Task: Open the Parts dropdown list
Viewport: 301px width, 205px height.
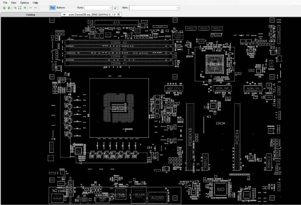Action: pos(111,8)
